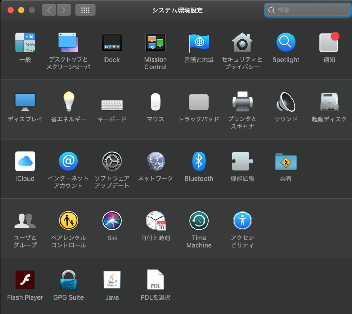Select the Spotlight preference pane

pyautogui.click(x=286, y=42)
